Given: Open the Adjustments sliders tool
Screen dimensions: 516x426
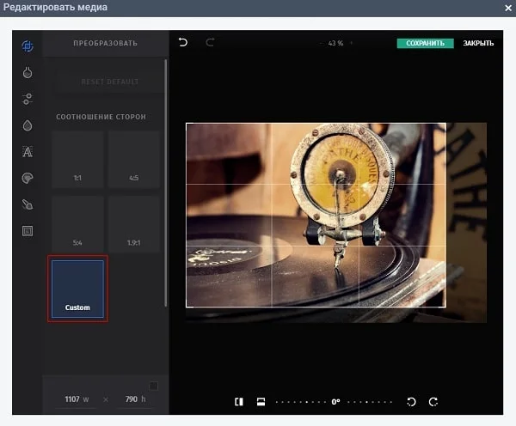Looking at the screenshot, I should [x=28, y=99].
